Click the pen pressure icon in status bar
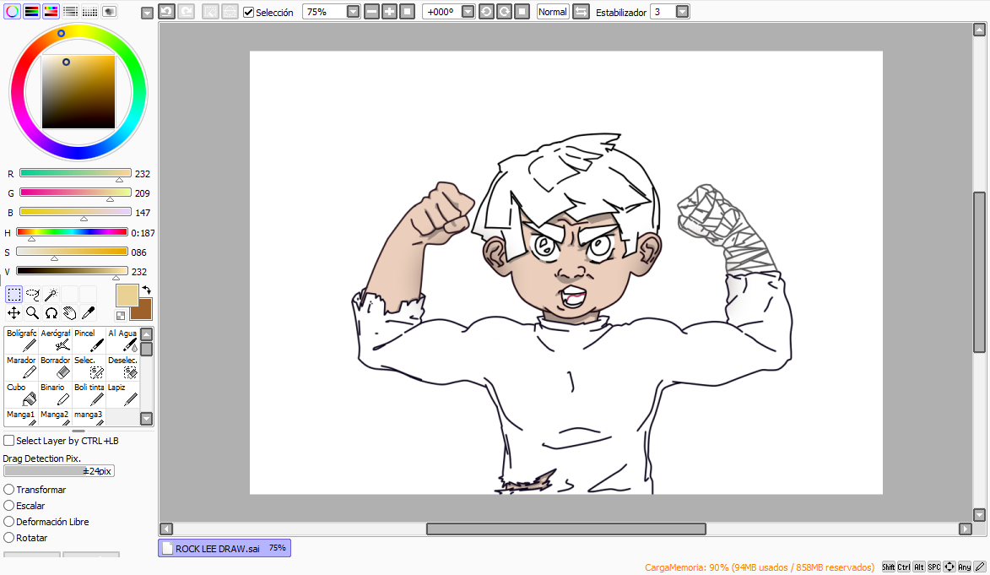 979,567
